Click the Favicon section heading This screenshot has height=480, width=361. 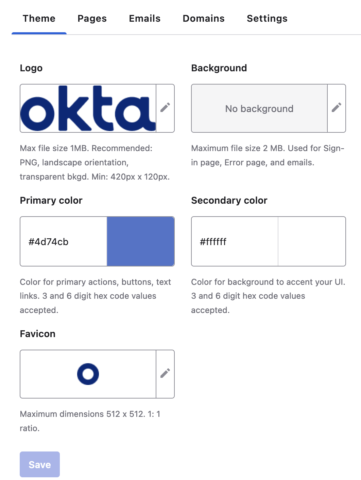point(38,334)
